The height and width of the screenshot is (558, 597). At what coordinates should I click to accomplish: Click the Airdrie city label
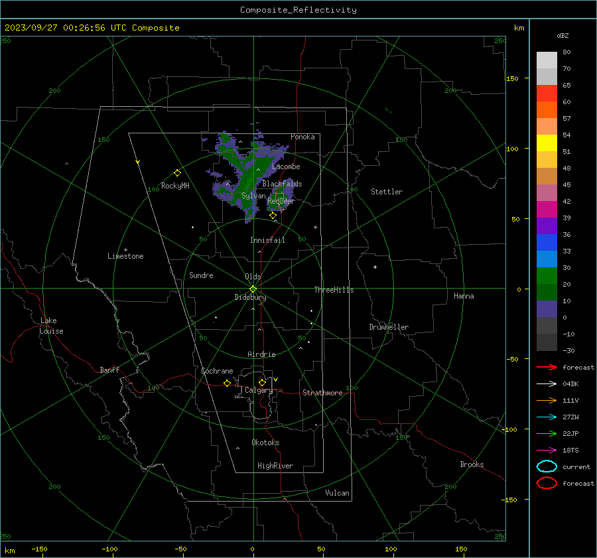click(261, 354)
